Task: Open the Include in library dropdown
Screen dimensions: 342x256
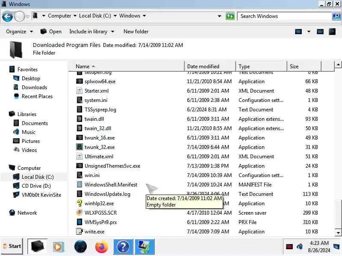Action: (92, 32)
